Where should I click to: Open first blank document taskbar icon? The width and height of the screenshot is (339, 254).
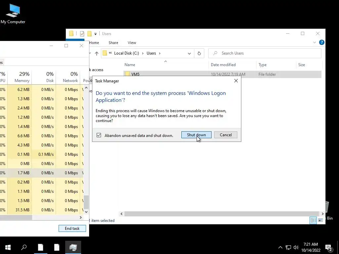40,247
